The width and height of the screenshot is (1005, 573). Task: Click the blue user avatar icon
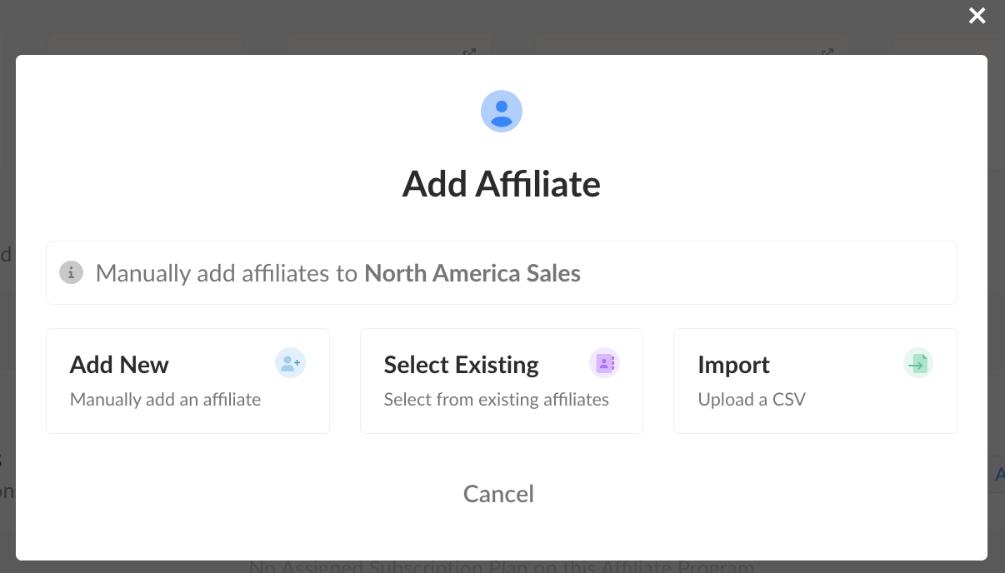502,112
